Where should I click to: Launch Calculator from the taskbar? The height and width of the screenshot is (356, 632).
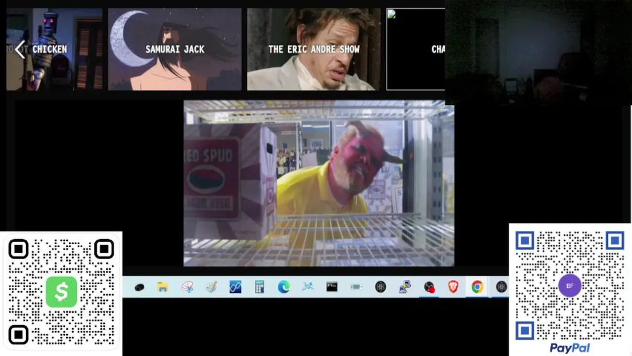(260, 287)
